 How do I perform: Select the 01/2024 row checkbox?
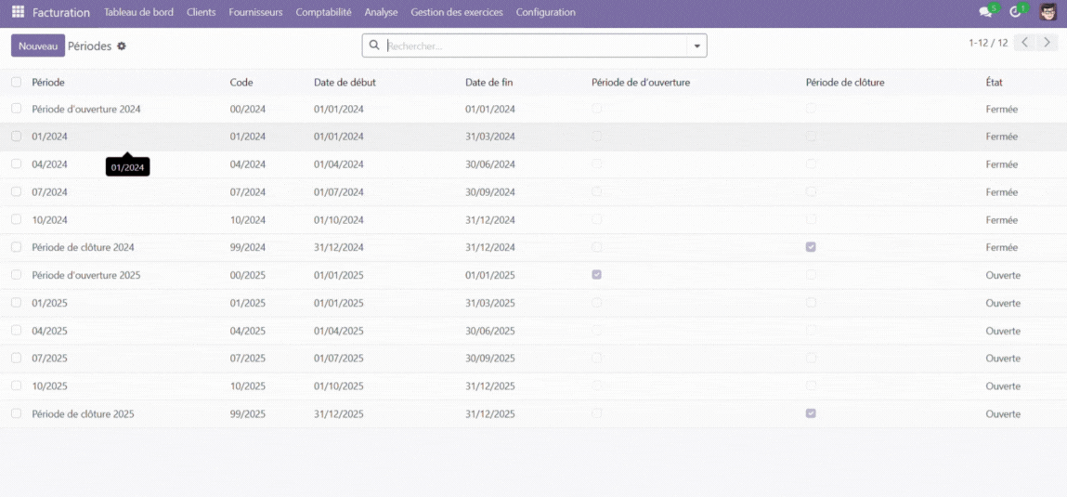[x=17, y=137]
